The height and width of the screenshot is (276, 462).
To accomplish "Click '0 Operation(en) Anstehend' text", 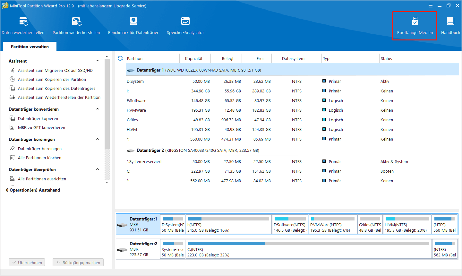I will [33, 190].
